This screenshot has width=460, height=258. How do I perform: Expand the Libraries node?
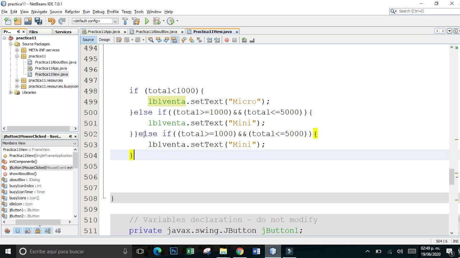coord(10,92)
